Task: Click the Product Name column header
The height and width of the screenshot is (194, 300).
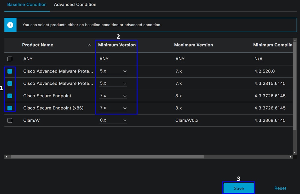Action: [x=38, y=45]
